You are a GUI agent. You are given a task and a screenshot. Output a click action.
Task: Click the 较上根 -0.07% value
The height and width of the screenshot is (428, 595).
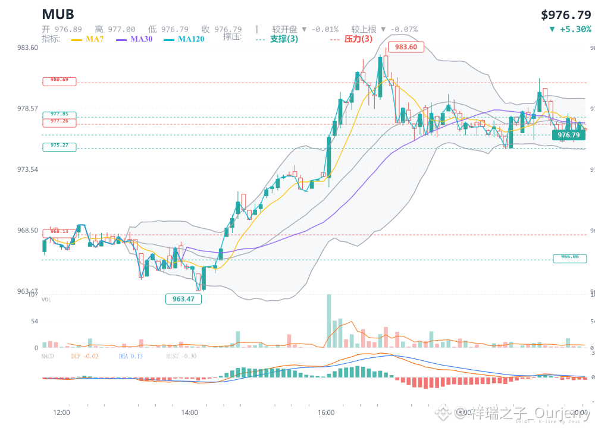pos(384,29)
